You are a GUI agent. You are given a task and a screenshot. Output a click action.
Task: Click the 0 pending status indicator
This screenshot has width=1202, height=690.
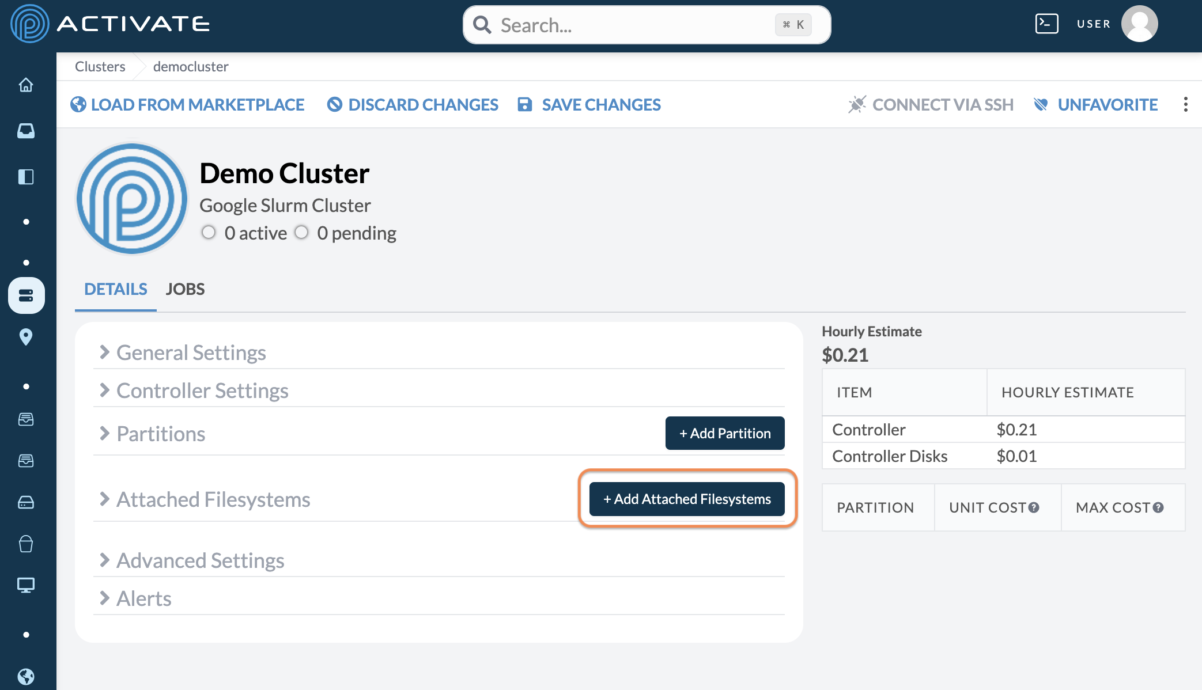click(345, 233)
